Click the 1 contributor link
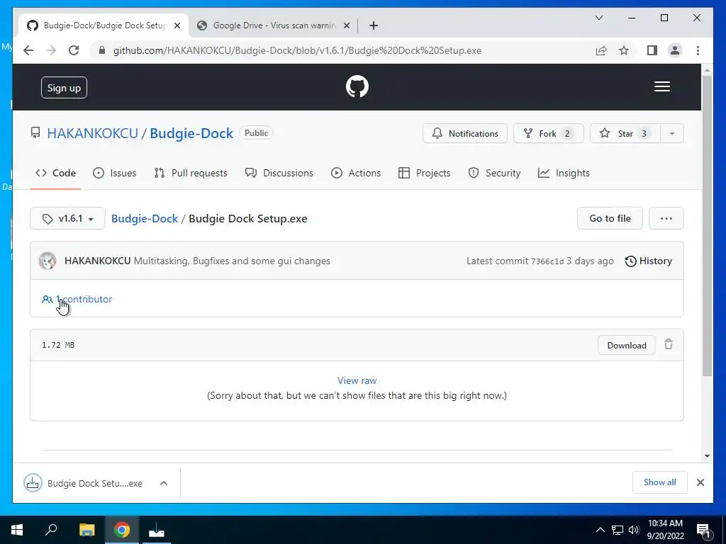This screenshot has width=726, height=544. [77, 300]
